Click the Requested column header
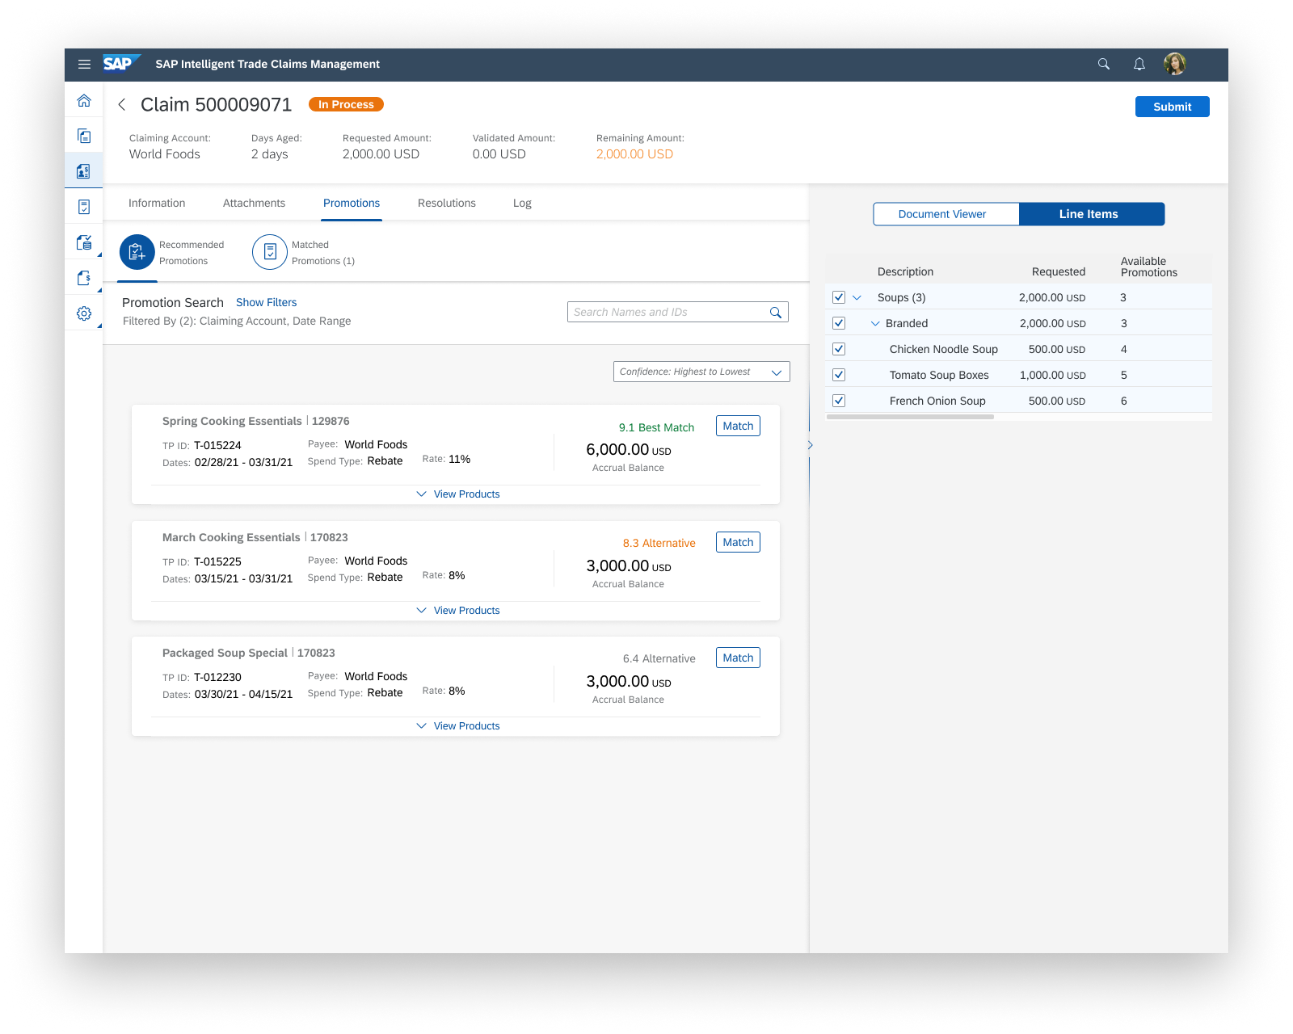 coord(1059,271)
